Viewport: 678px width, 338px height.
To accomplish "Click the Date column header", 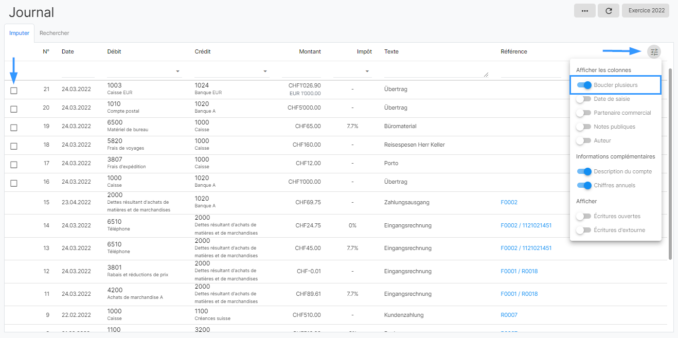I will (67, 51).
